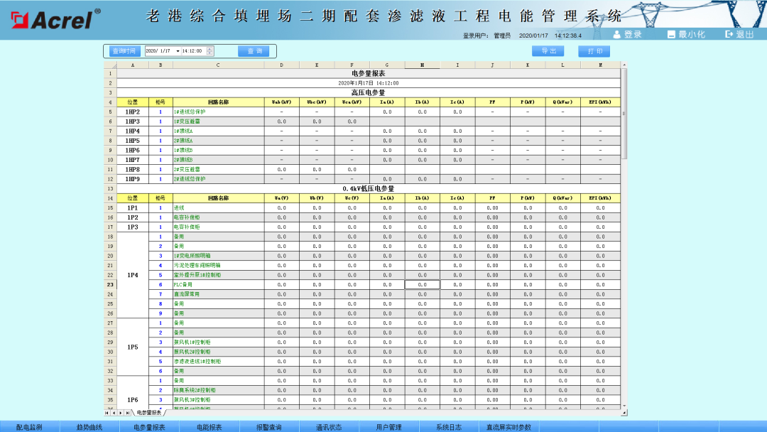Open the 直流屏实时参数 menu

click(508, 427)
